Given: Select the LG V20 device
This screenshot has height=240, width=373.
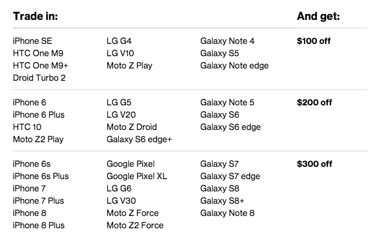Looking at the screenshot, I should point(121,115).
